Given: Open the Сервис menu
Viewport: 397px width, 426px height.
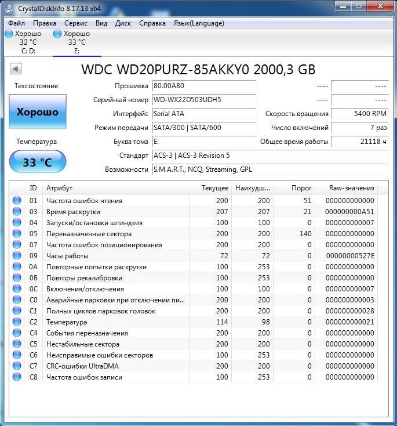Looking at the screenshot, I should pos(76,23).
